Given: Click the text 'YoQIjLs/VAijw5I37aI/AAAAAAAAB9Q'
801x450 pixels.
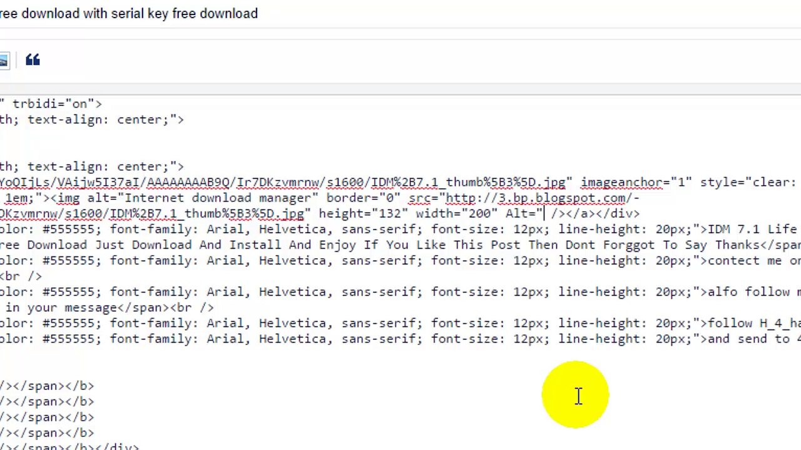Looking at the screenshot, I should click(115, 182).
